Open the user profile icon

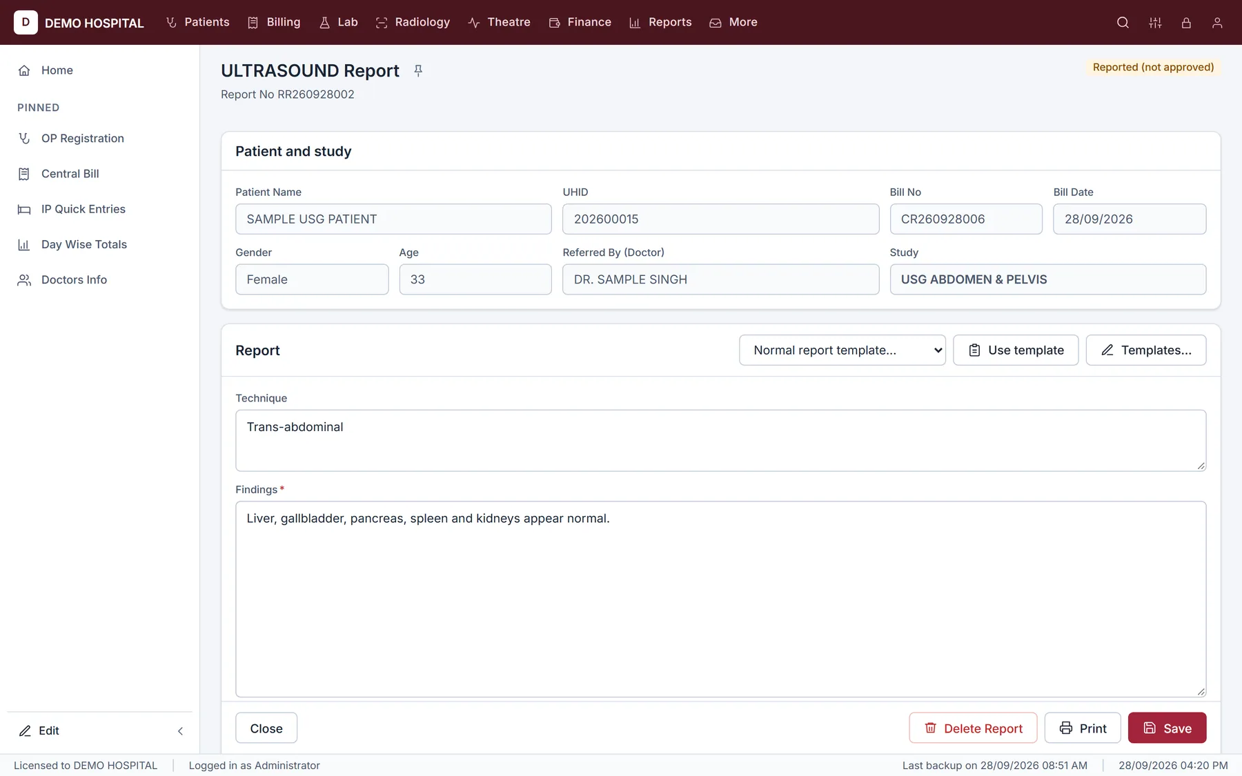(x=1217, y=23)
